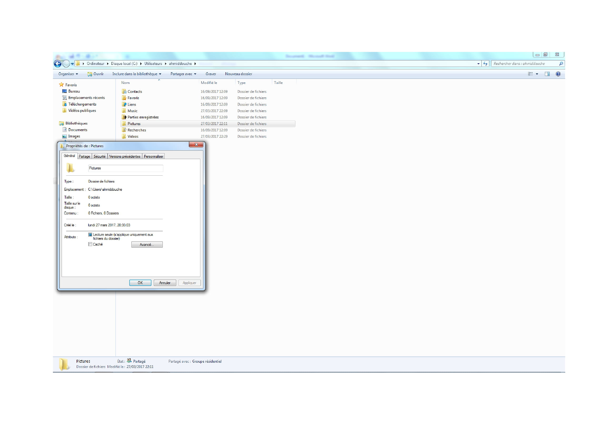Image resolution: width=616 pixels, height=436 pixels.
Task: Click the folder icon in Properties dialog
Action: [x=70, y=168]
